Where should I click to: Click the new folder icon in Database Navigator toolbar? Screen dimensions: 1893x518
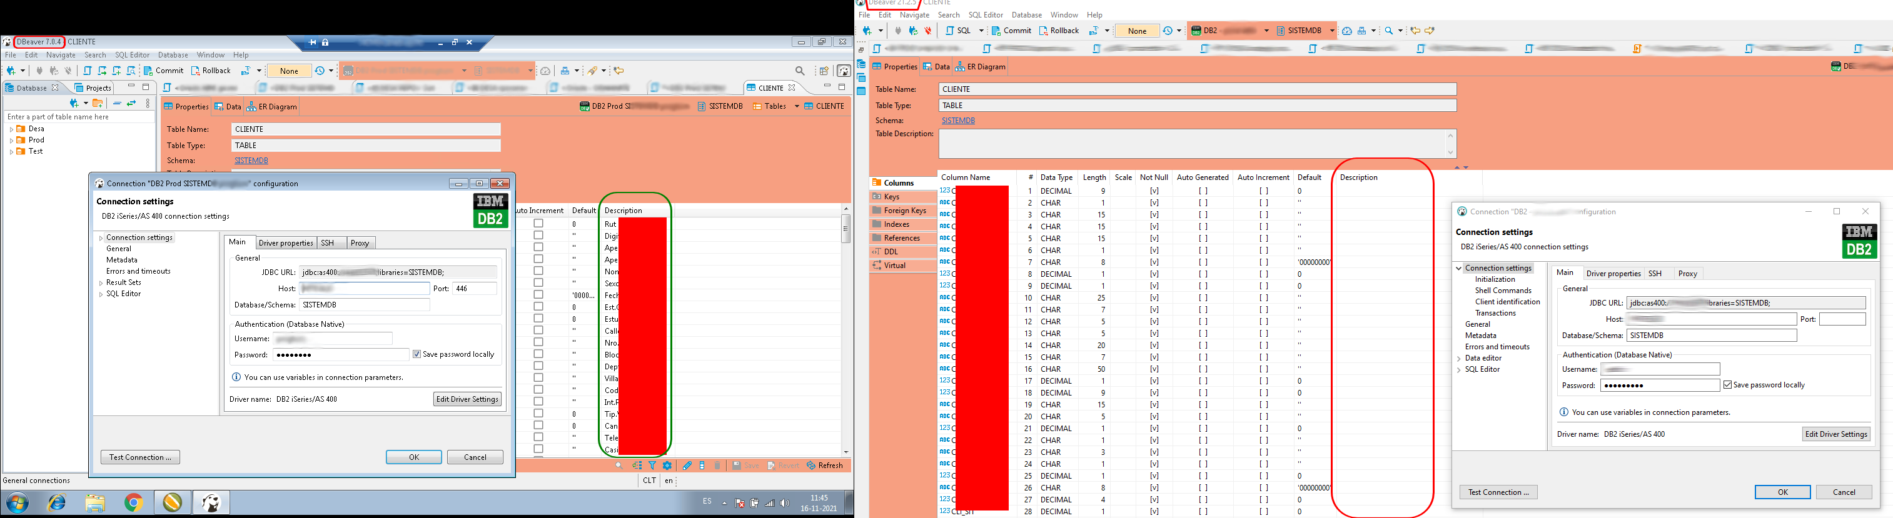[x=97, y=104]
